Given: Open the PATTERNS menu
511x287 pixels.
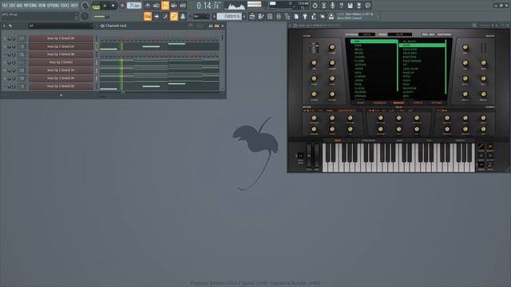Looking at the screenshot, I should [x=30, y=6].
